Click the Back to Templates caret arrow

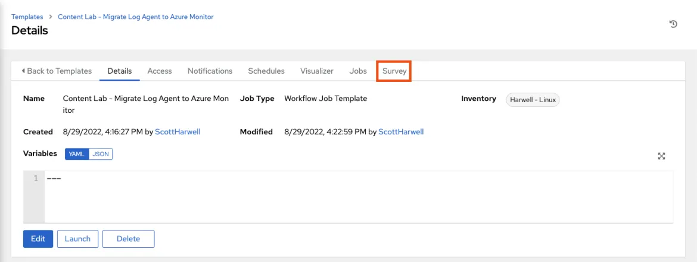point(23,71)
